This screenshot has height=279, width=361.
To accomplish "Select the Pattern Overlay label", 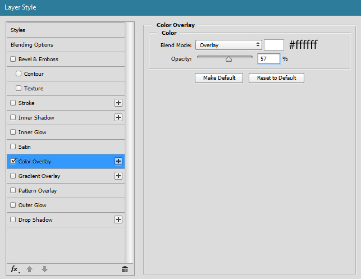I will tap(38, 191).
